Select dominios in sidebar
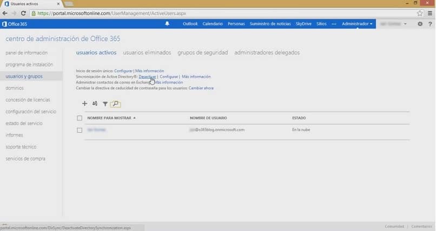The image size is (436, 231). [15, 88]
